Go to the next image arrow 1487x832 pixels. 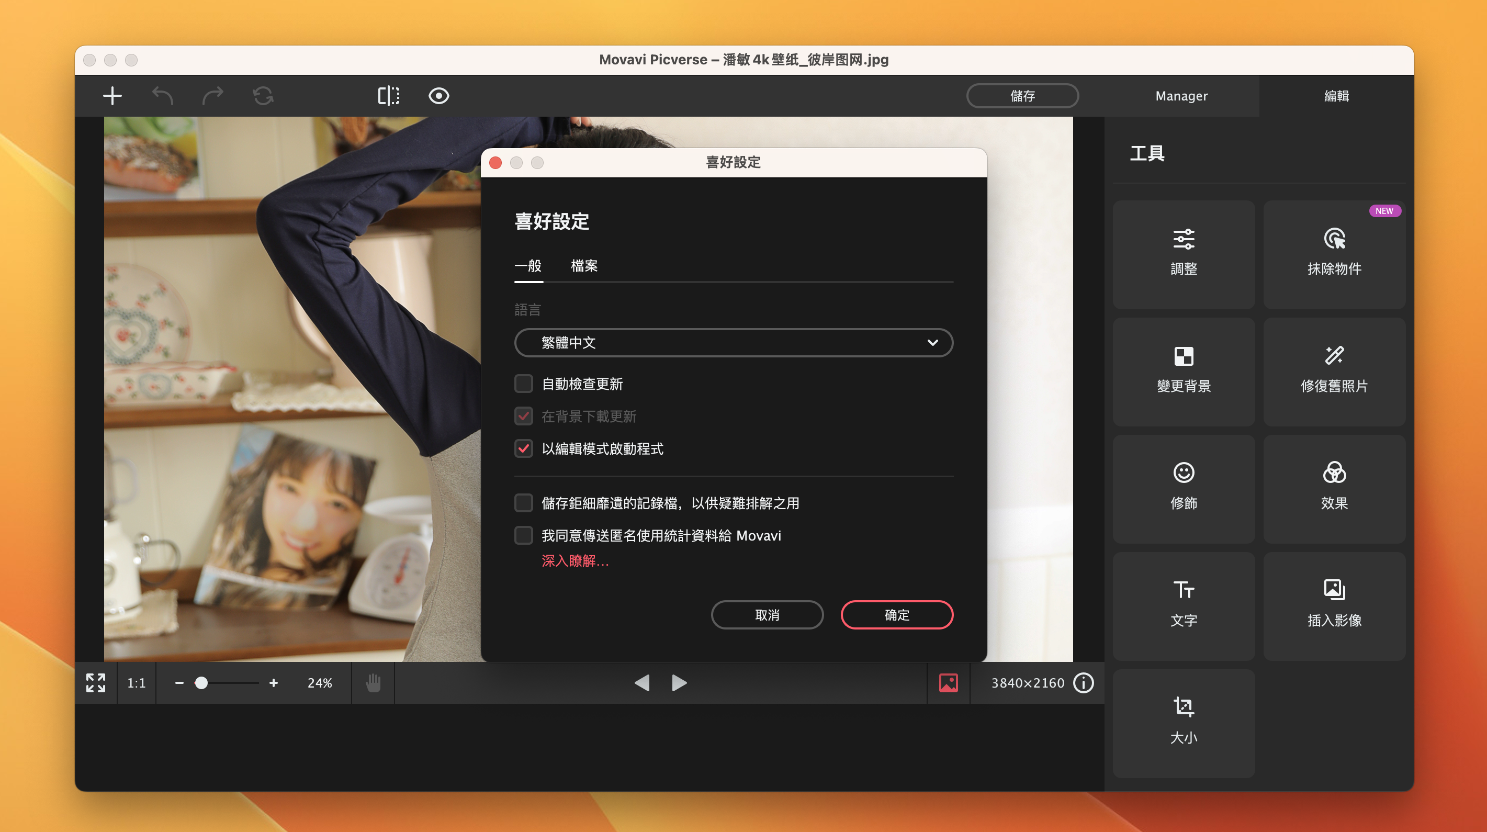(680, 683)
